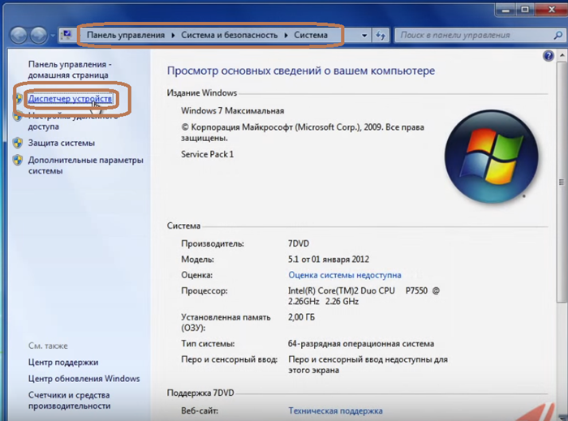Click the Forward navigation arrow button
The height and width of the screenshot is (421, 568).
(39, 36)
